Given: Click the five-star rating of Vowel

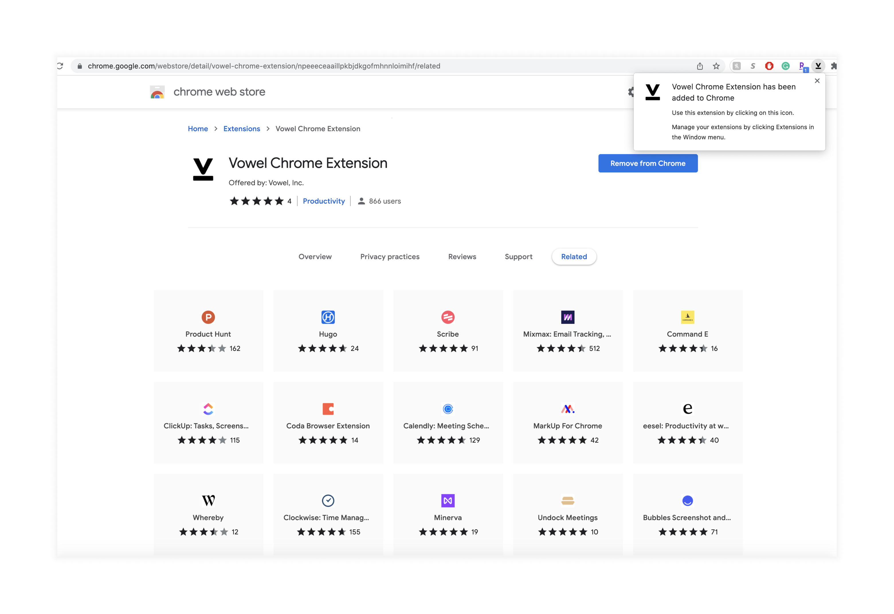Looking at the screenshot, I should pyautogui.click(x=256, y=201).
